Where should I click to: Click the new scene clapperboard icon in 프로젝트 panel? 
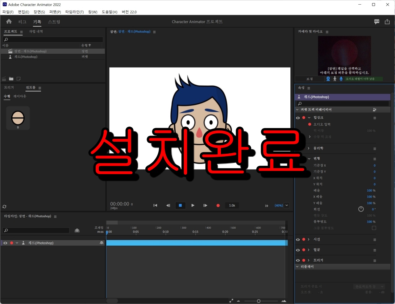pyautogui.click(x=4, y=79)
